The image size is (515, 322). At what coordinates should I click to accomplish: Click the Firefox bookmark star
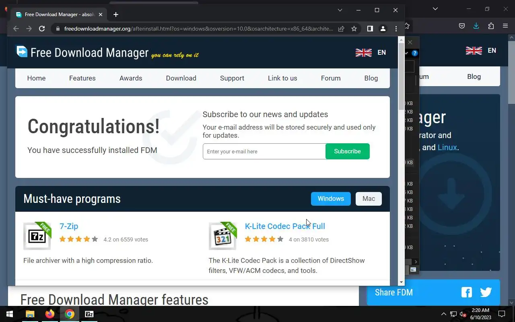tap(407, 26)
